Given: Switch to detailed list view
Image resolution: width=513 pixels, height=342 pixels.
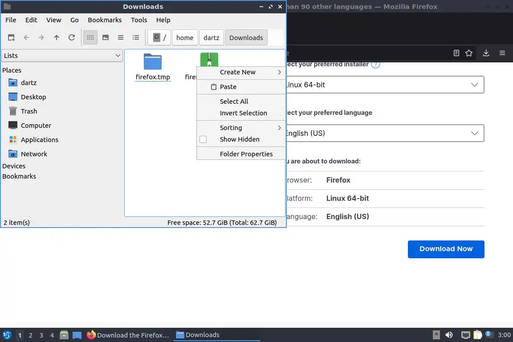Looking at the screenshot, I should coord(136,38).
